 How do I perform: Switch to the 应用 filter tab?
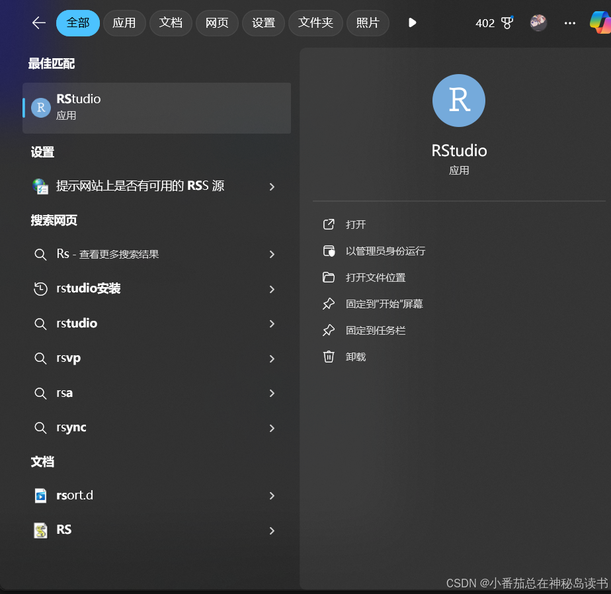pyautogui.click(x=124, y=22)
